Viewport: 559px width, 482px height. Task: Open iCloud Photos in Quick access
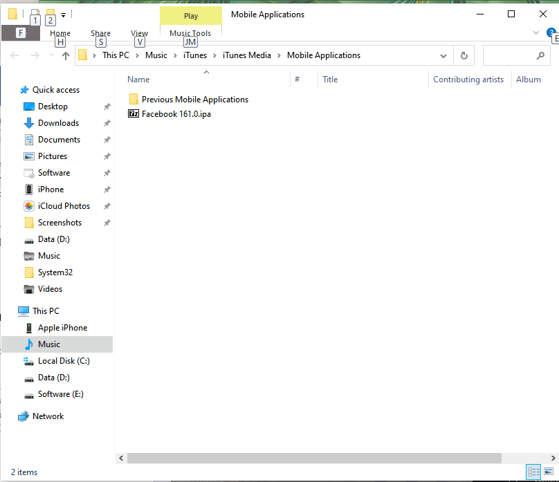pyautogui.click(x=64, y=206)
